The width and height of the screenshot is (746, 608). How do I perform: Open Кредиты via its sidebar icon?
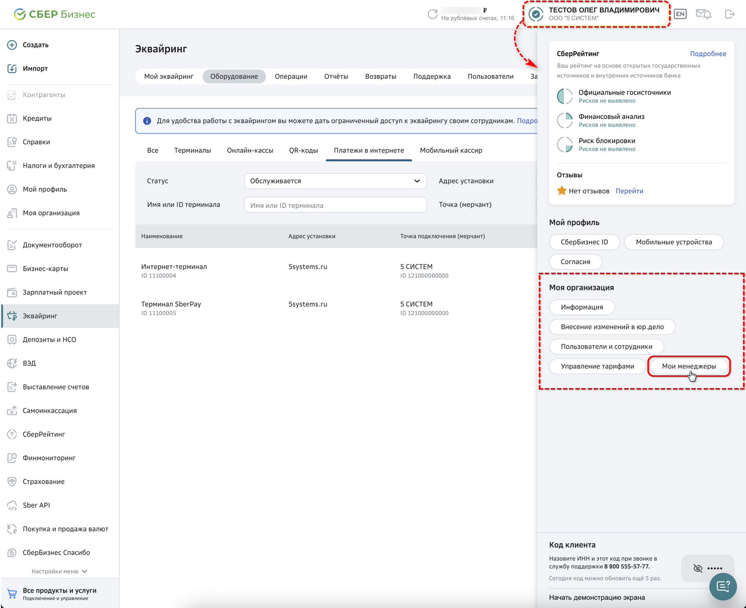point(12,118)
